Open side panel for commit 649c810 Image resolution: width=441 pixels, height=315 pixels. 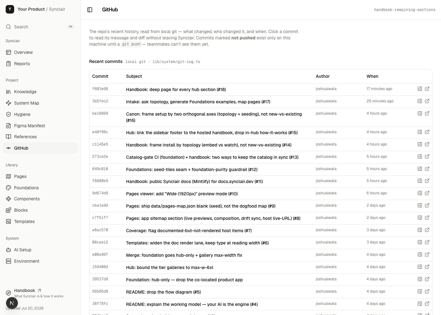[420, 169]
